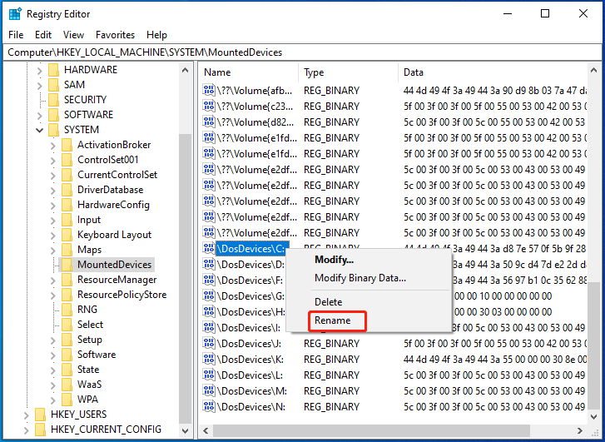Click the ControlSet001 folder icon
605x442 pixels.
(67, 160)
